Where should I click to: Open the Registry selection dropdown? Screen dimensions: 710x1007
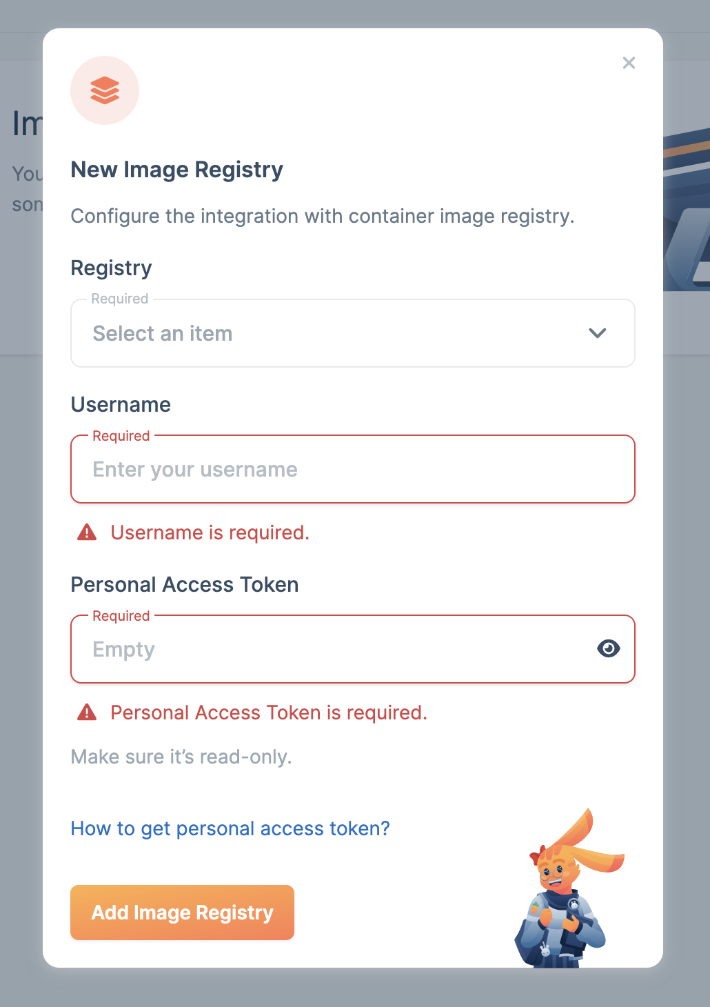(352, 333)
